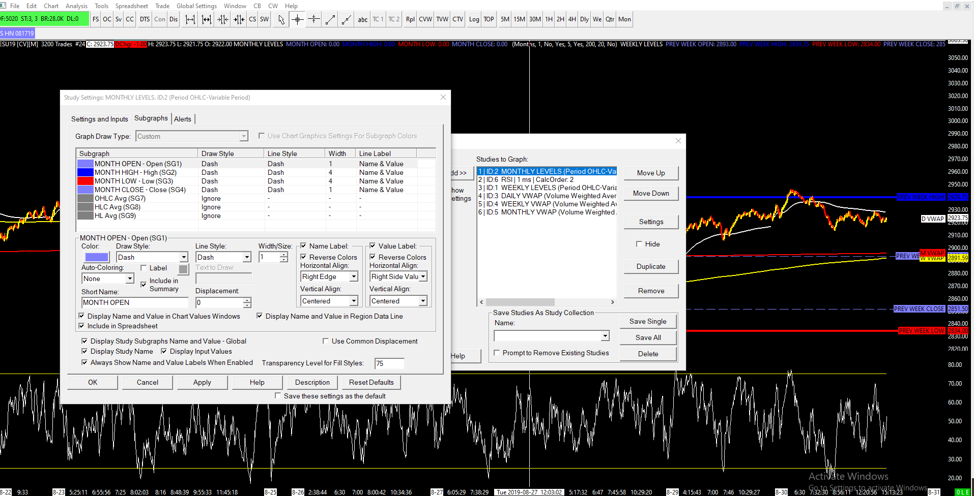Open the Global Settings menu
974x496 pixels.
coord(196,6)
